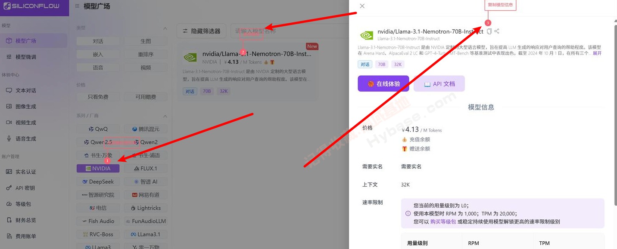Toggle the 视频 type filter

click(146, 68)
